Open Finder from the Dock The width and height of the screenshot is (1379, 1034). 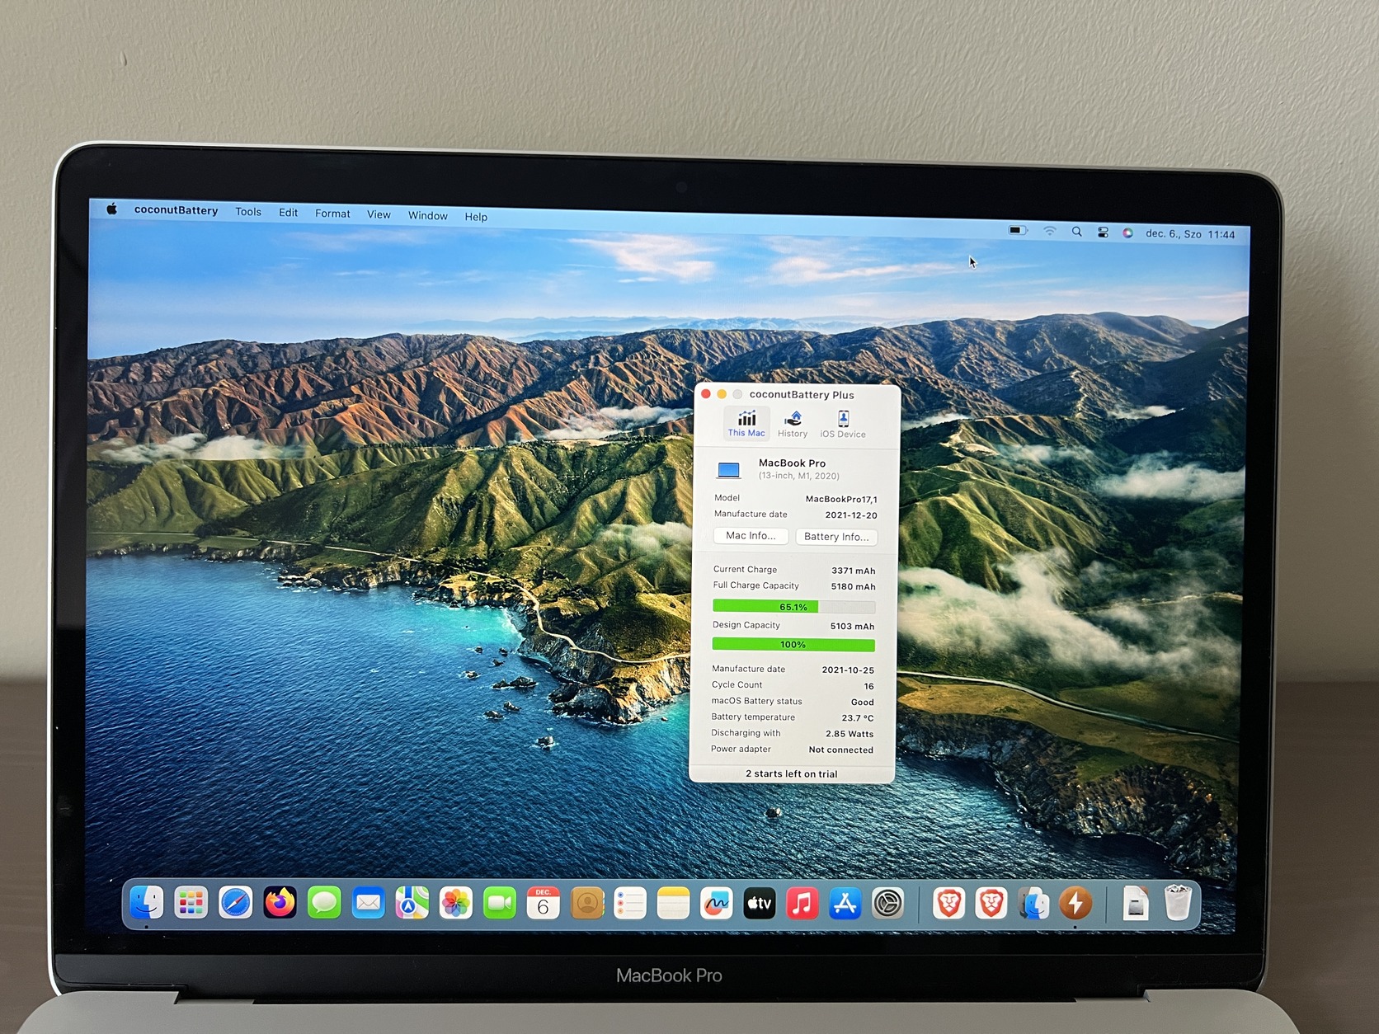tap(148, 903)
